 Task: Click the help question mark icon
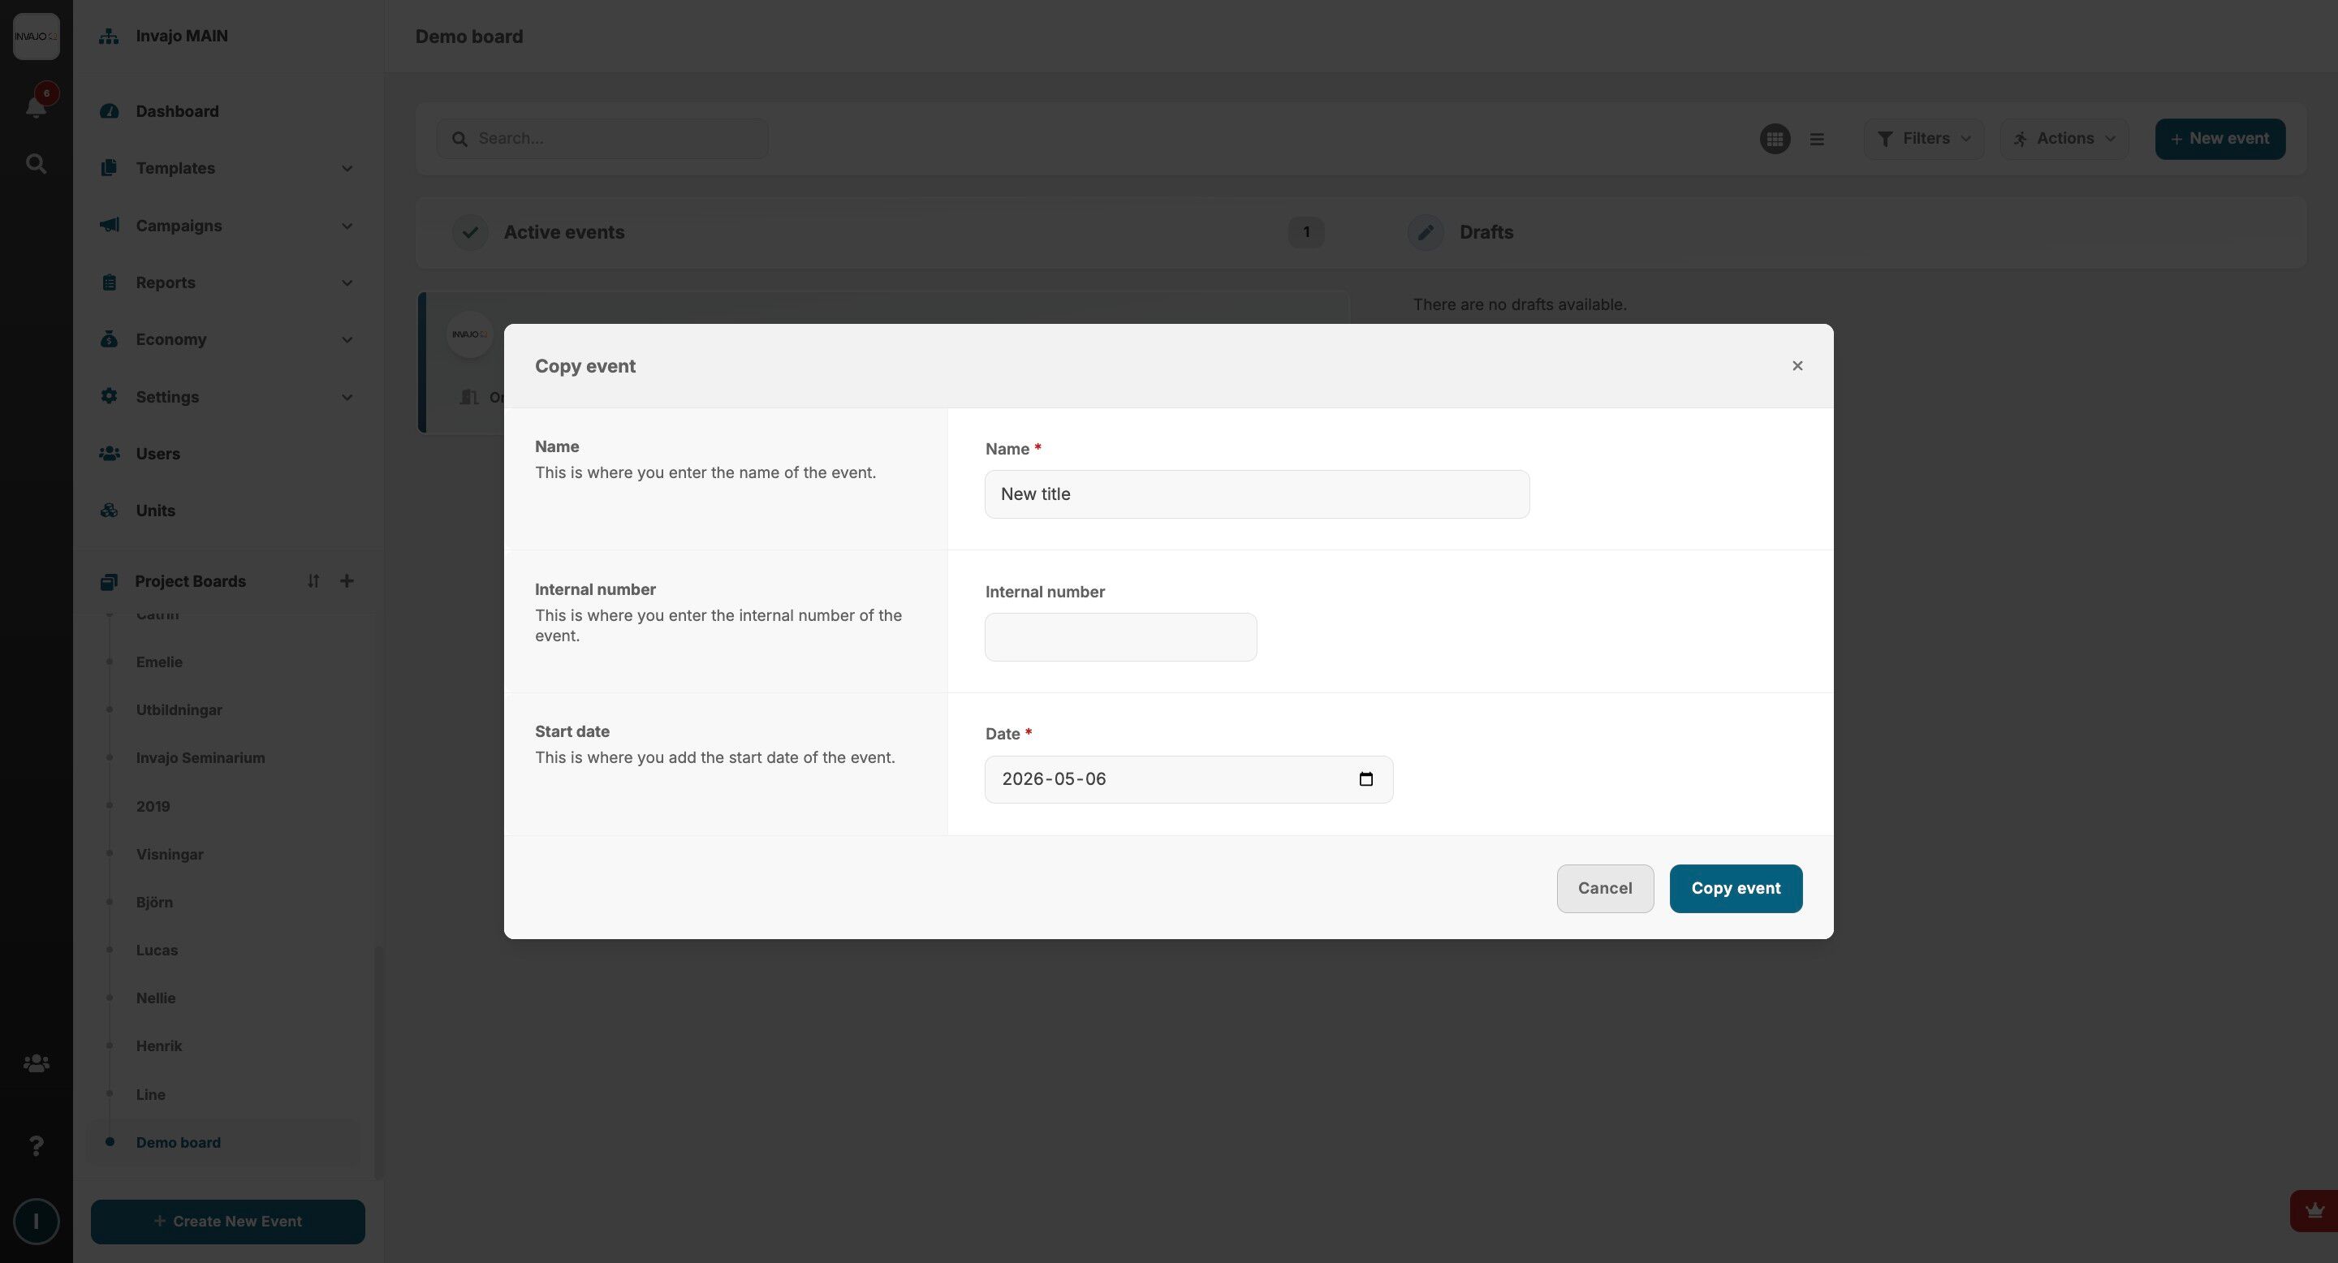point(36,1146)
